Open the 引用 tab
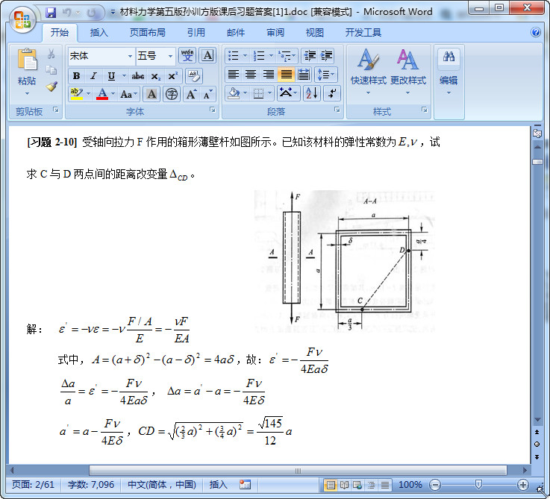This screenshot has width=550, height=499. [x=196, y=33]
